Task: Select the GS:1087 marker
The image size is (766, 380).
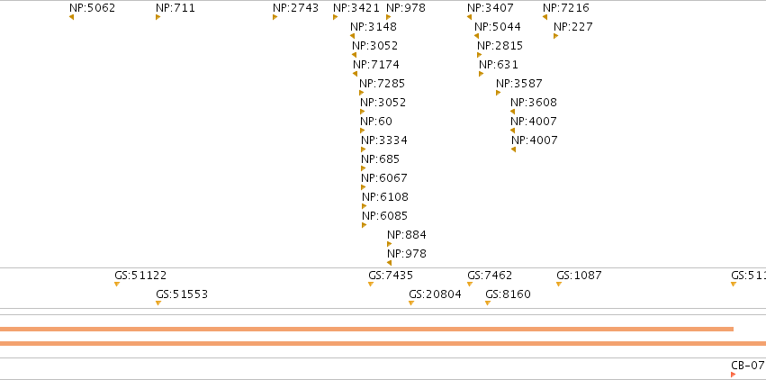Action: [x=559, y=285]
